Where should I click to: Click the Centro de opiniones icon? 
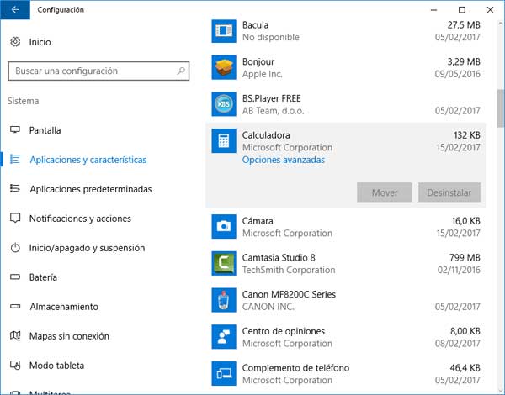(x=223, y=337)
